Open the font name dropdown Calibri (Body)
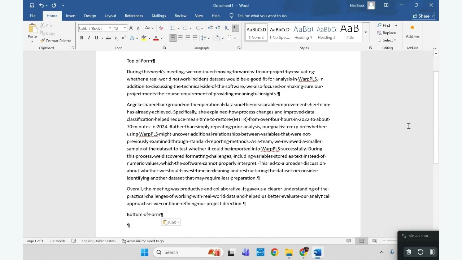 110,28
